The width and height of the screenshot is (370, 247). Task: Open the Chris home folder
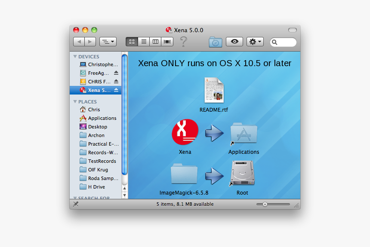[96, 110]
